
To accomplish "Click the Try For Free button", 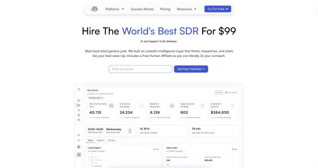I will tap(217, 9).
